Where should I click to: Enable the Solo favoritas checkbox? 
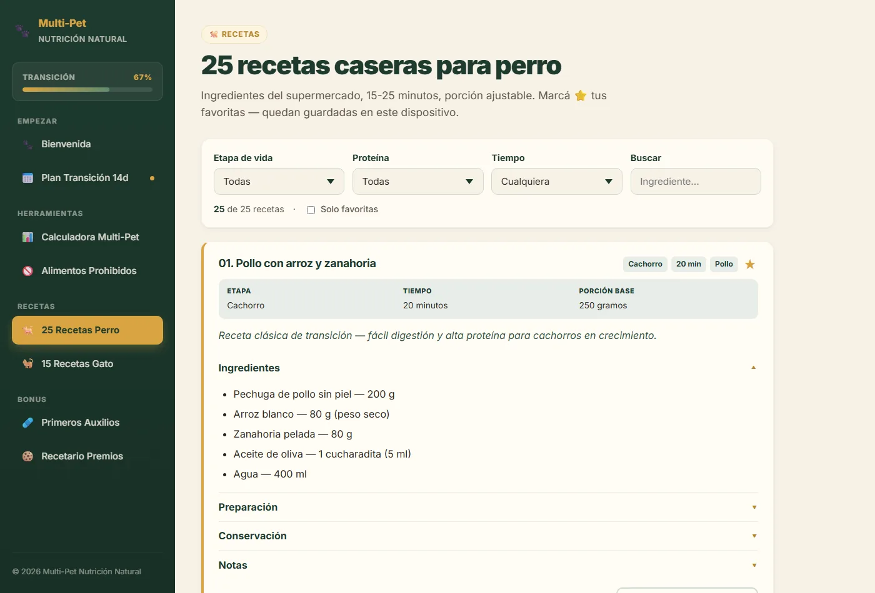[311, 210]
